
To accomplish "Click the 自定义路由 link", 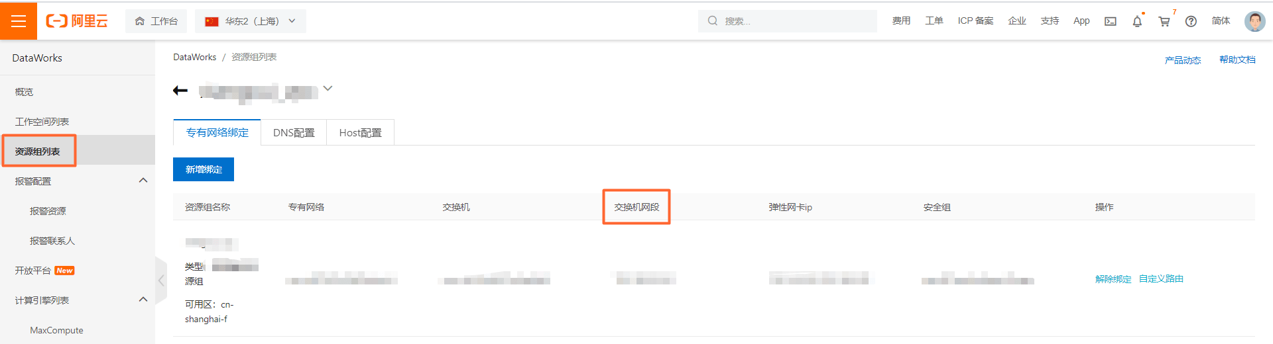I will pyautogui.click(x=1161, y=279).
